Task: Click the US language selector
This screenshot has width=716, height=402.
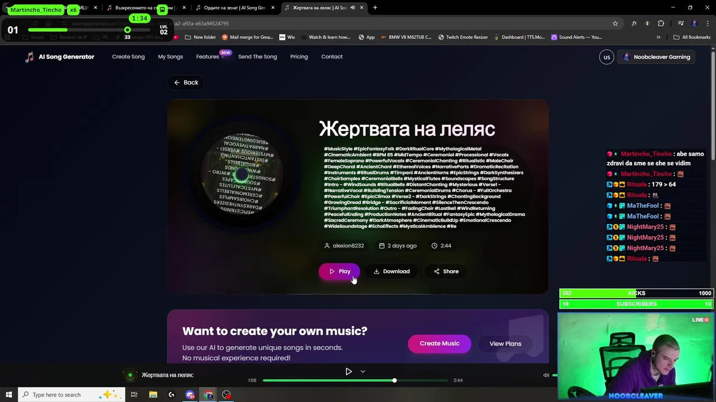Action: pos(606,57)
